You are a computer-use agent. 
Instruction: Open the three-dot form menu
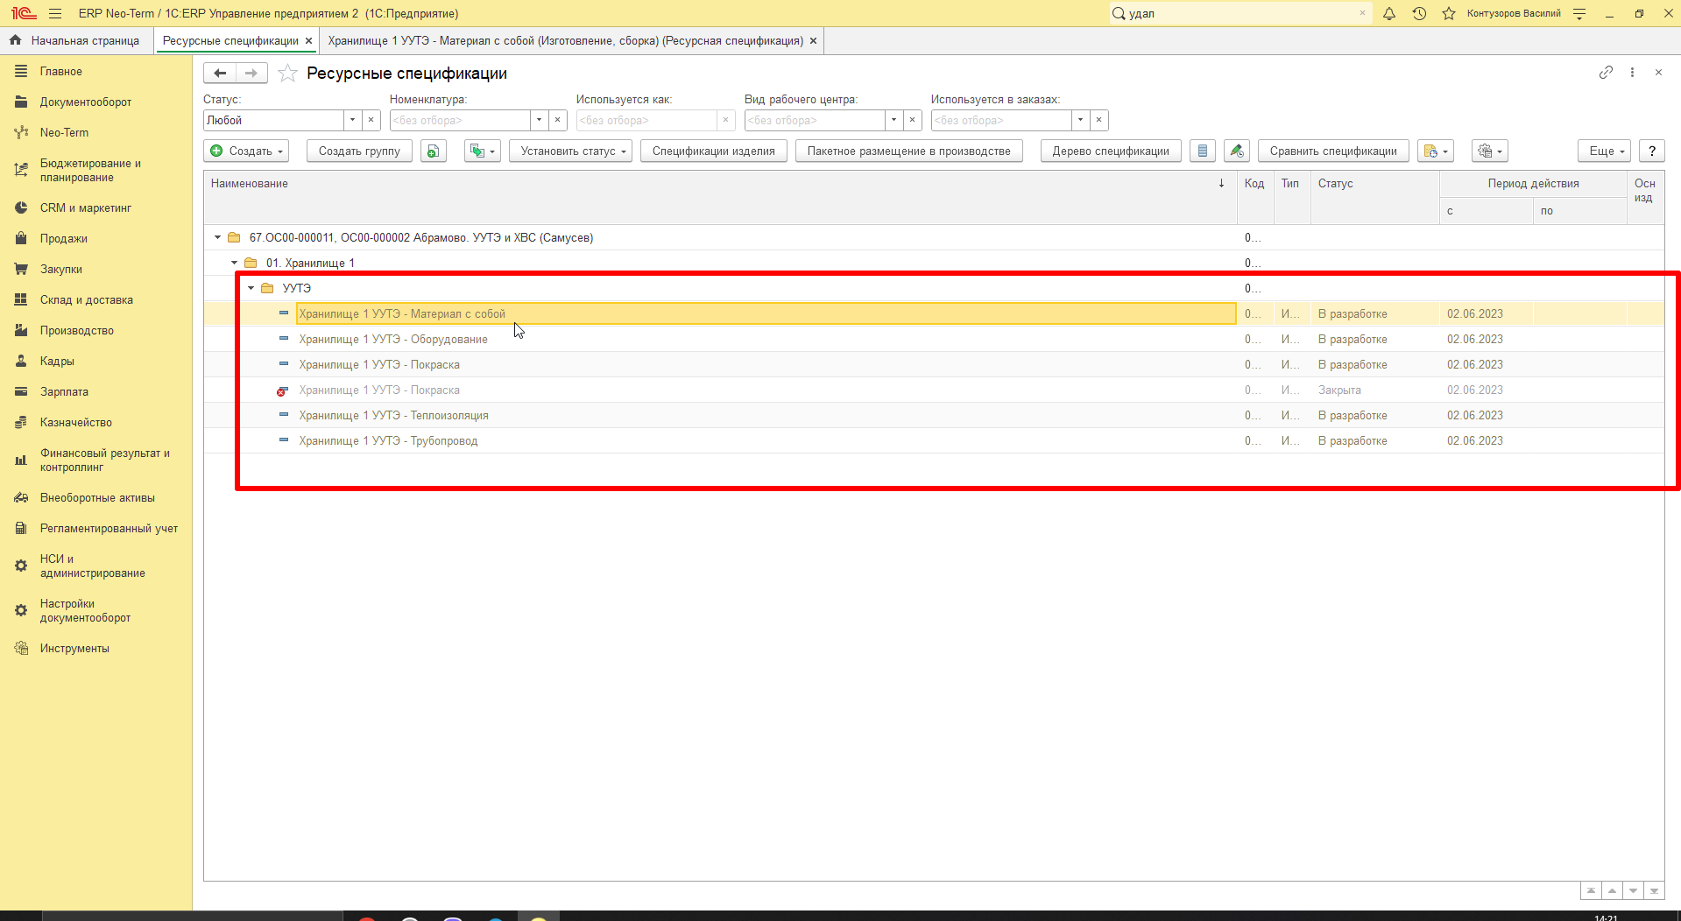pos(1632,73)
